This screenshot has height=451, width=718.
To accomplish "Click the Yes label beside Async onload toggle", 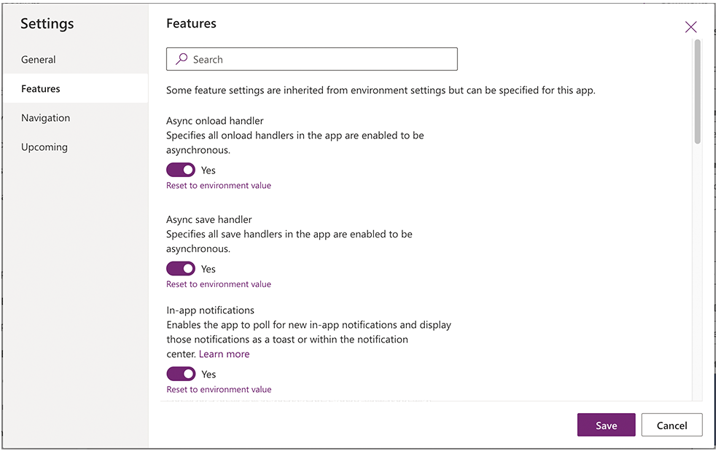I will point(208,170).
